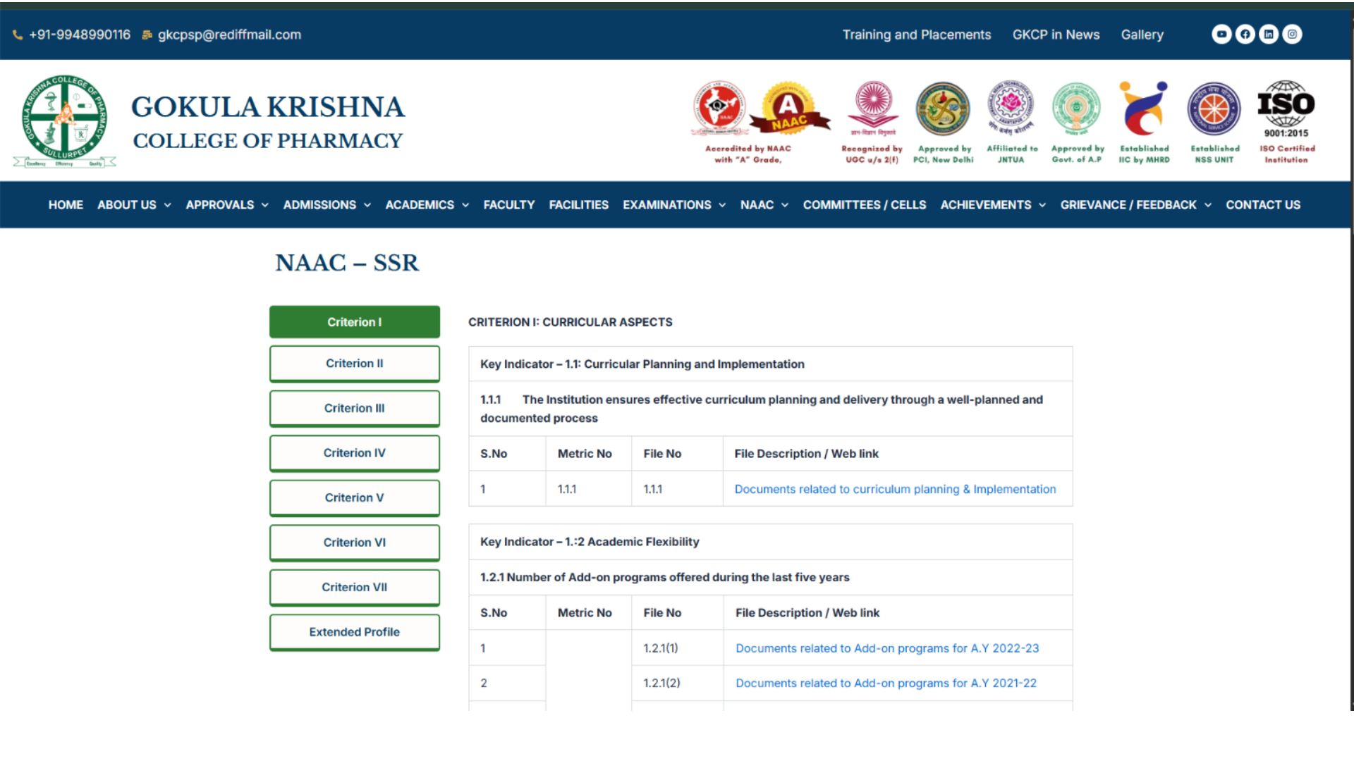Click the Key Indicator 1.:2 Academic Flexibility row

point(771,542)
